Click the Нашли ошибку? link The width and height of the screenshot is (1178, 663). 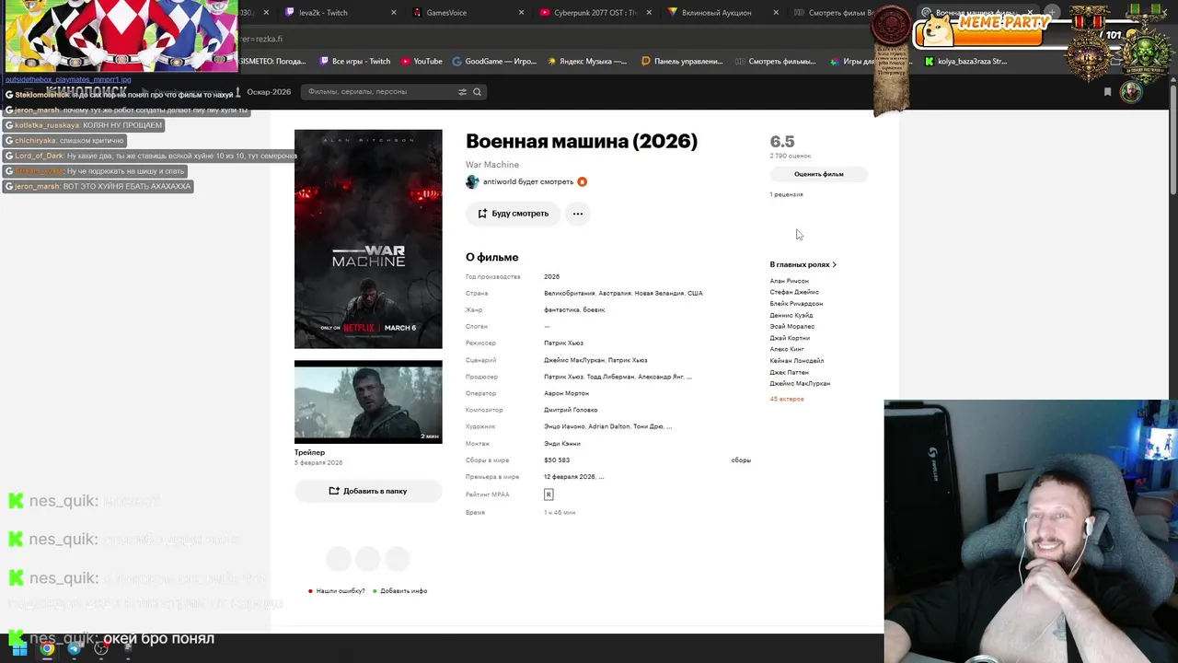tap(341, 591)
